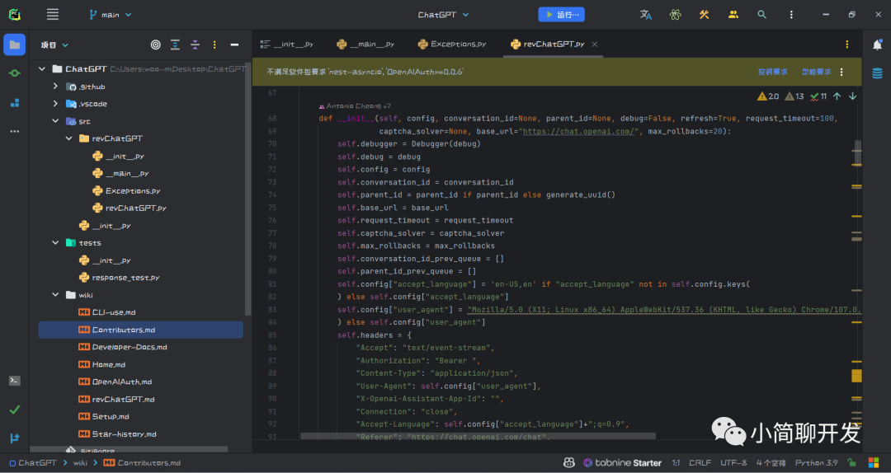
Task: Click the blue 运行 run button
Action: tap(562, 15)
